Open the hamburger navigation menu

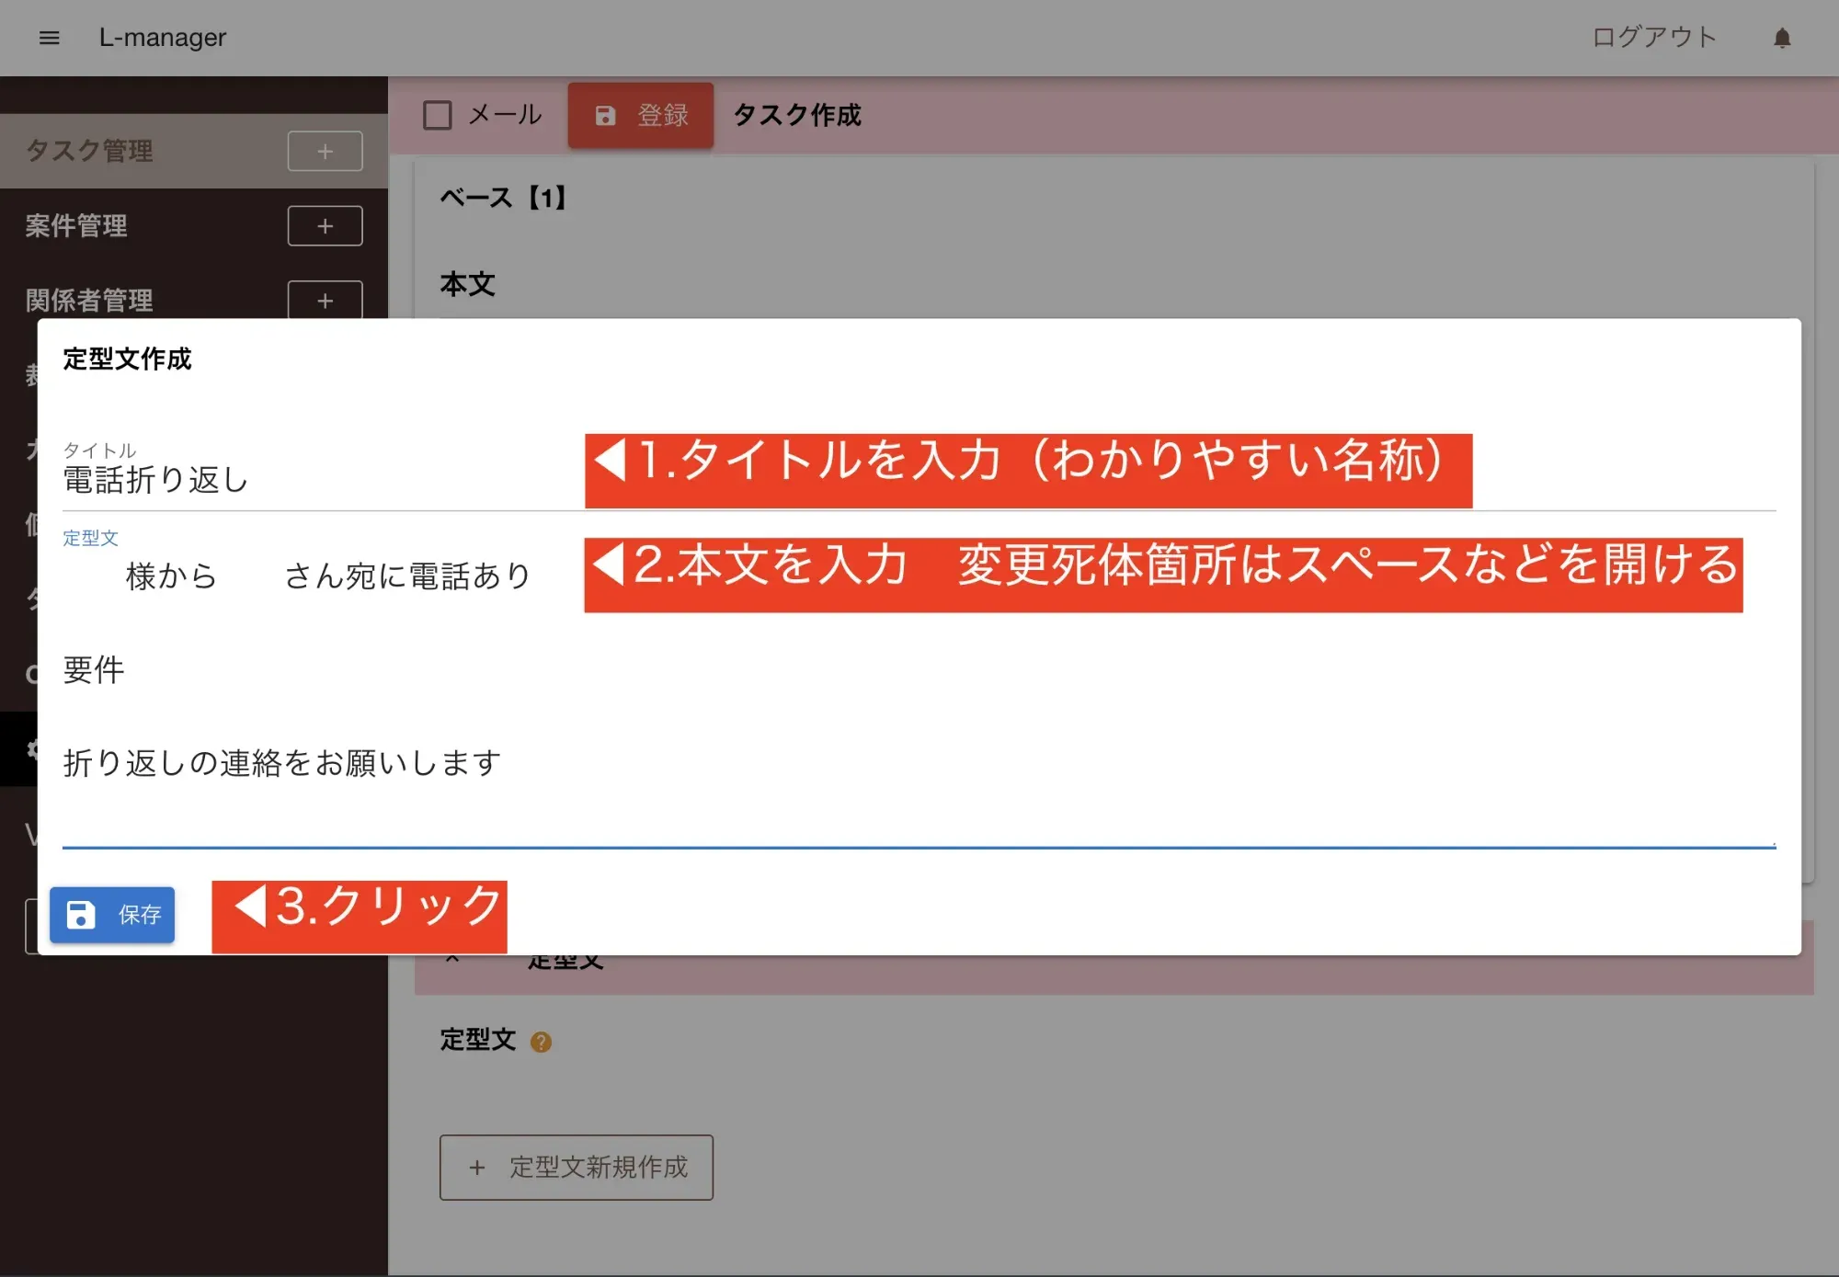point(50,38)
